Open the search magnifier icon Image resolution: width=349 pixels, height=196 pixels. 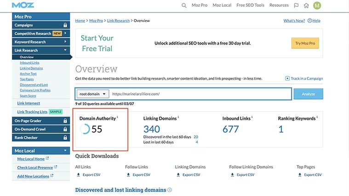tap(184, 6)
